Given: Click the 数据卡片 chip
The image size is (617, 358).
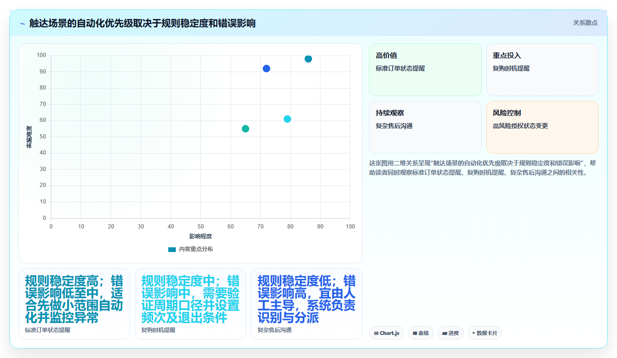Looking at the screenshot, I should 485,333.
